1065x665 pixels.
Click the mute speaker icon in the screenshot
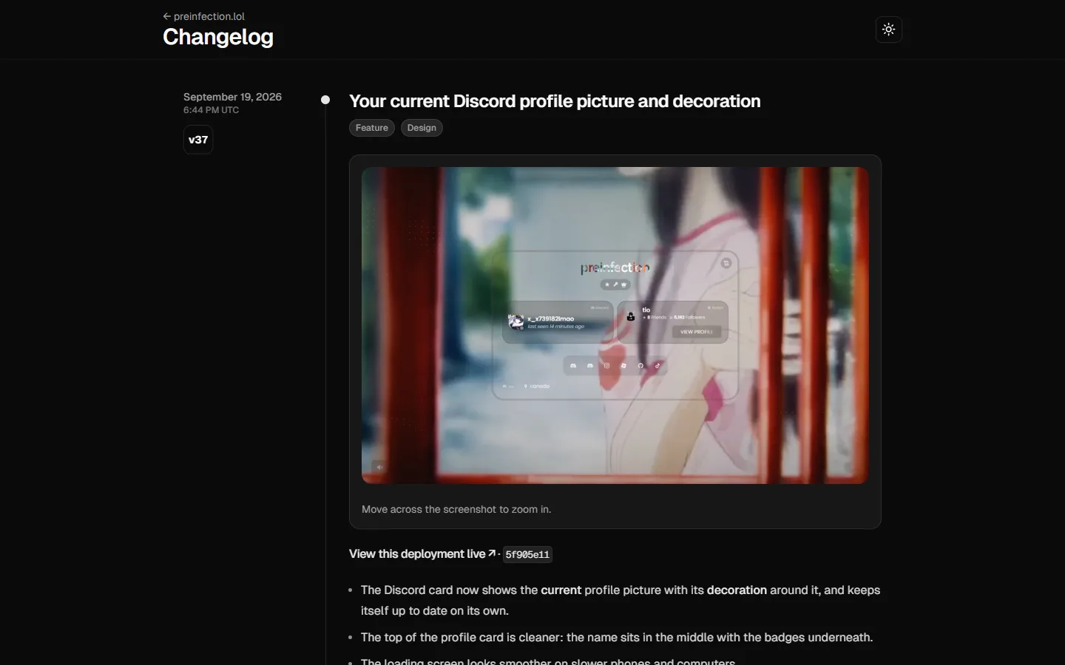[x=379, y=466]
